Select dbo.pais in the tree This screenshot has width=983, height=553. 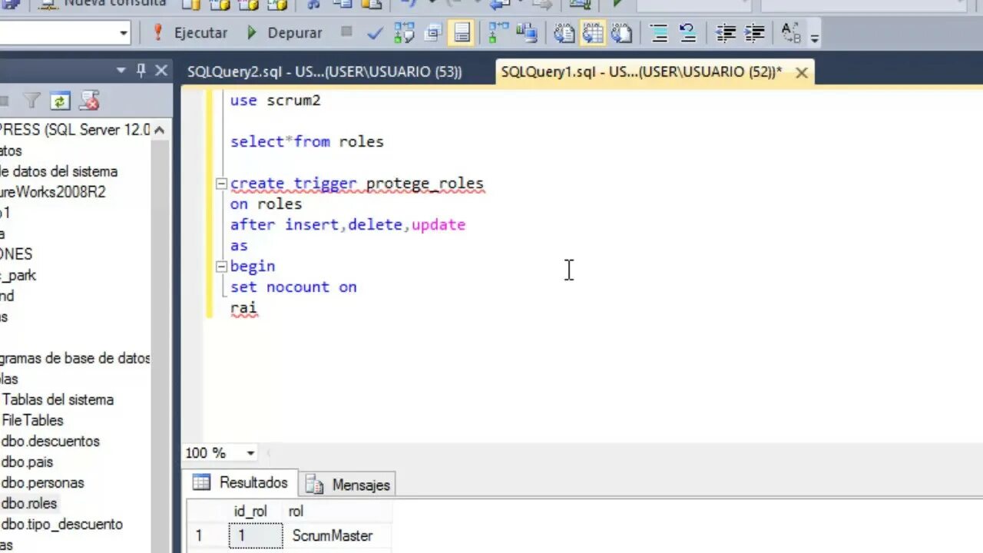click(x=27, y=462)
